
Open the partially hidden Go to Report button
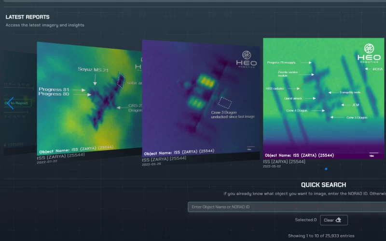pos(17,103)
